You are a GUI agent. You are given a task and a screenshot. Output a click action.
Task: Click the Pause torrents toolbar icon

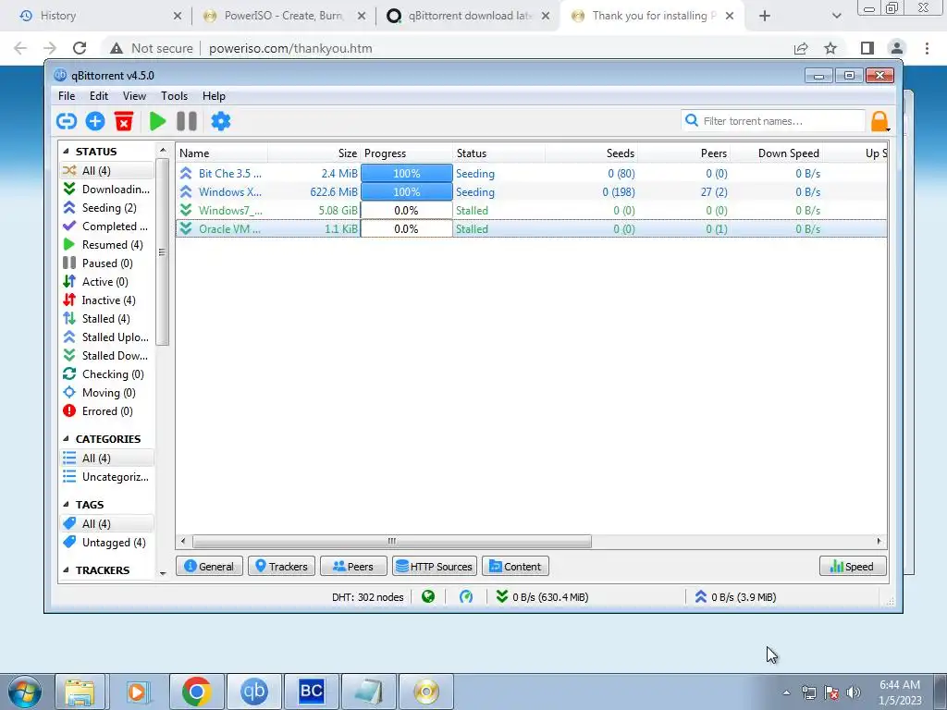pos(187,121)
